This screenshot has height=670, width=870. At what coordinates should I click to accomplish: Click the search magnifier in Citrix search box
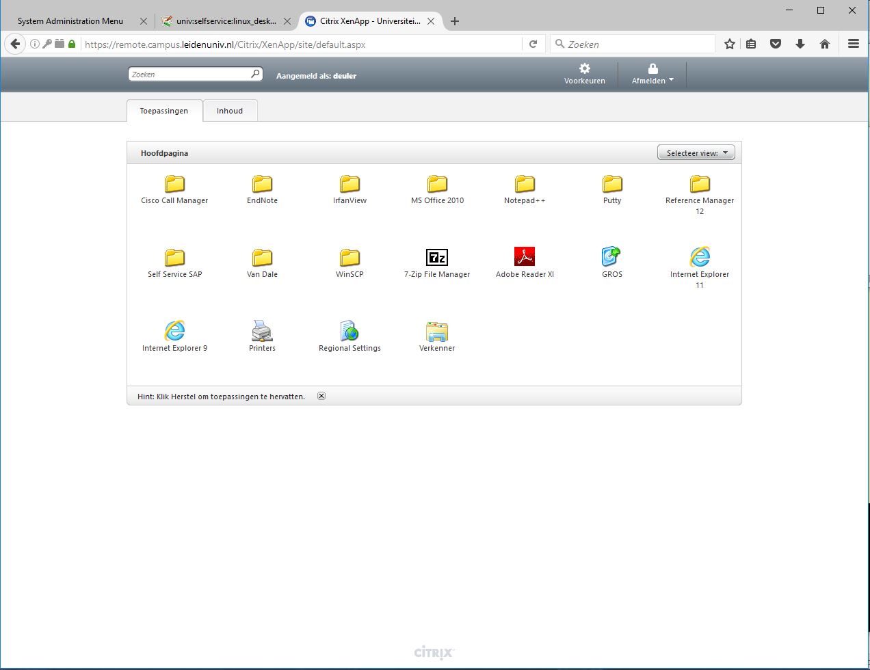(x=255, y=74)
